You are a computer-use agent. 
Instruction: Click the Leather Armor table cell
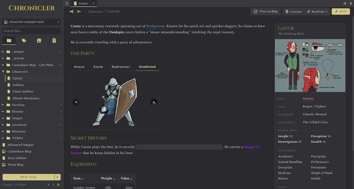[x=84, y=186]
